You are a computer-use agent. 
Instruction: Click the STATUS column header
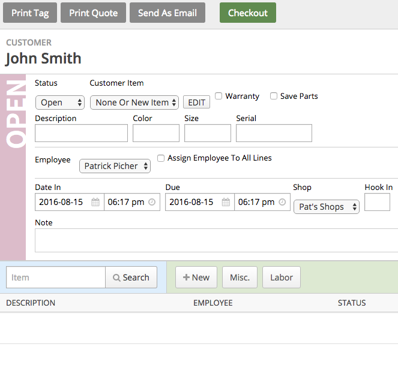[352, 303]
